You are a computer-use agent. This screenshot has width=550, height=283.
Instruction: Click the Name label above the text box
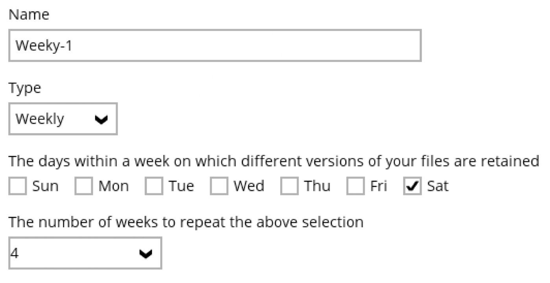point(29,15)
